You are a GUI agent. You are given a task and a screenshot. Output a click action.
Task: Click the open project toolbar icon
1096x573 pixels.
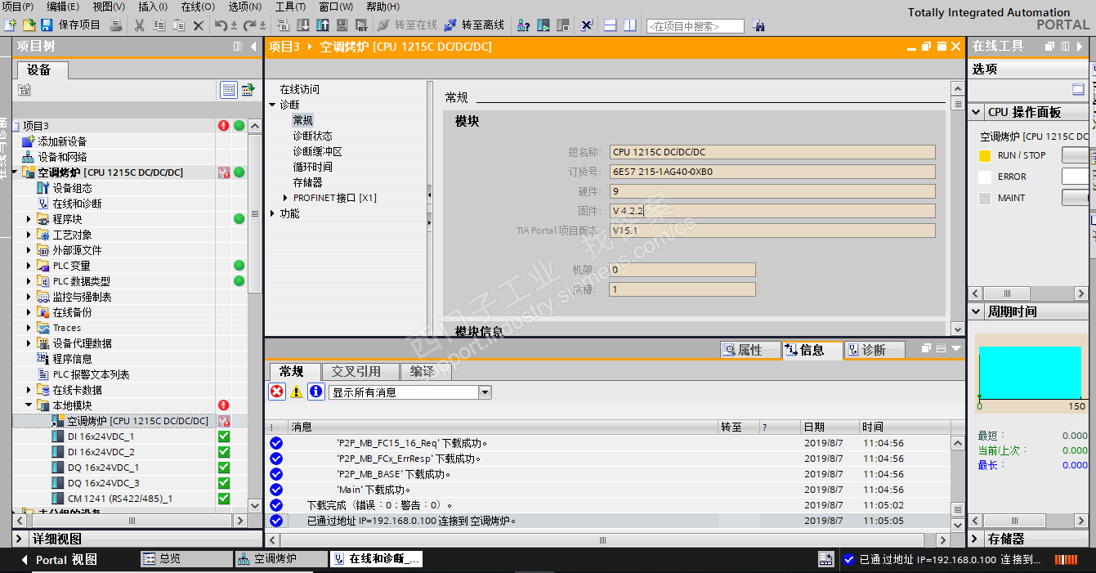click(29, 25)
